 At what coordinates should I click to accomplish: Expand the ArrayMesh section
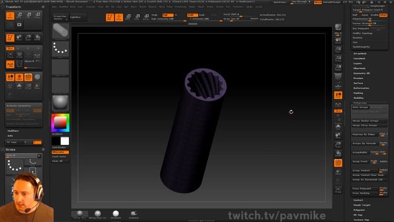coord(360,54)
